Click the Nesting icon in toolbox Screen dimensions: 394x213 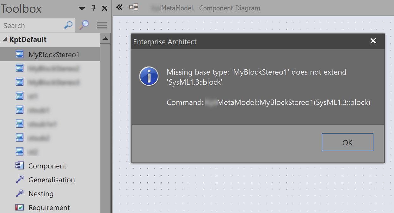(20, 193)
